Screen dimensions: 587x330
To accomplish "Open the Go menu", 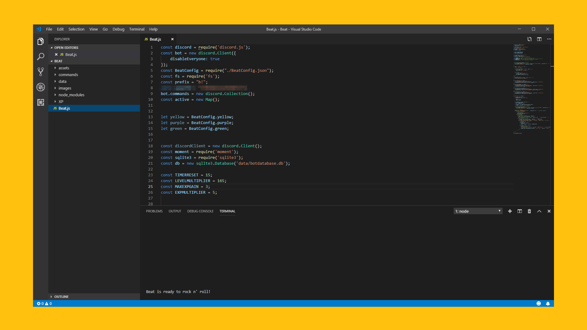I will 105,29.
